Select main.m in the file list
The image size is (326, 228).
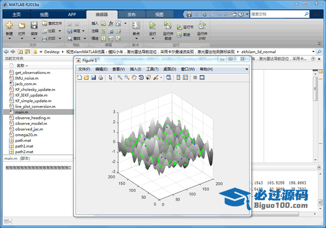point(38,112)
